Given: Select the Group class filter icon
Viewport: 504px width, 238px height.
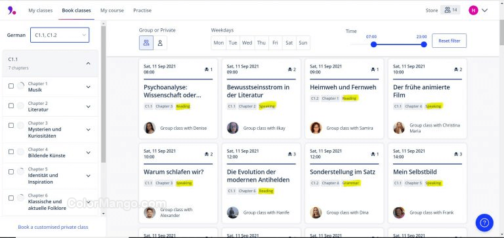Looking at the screenshot, I should click(x=146, y=43).
